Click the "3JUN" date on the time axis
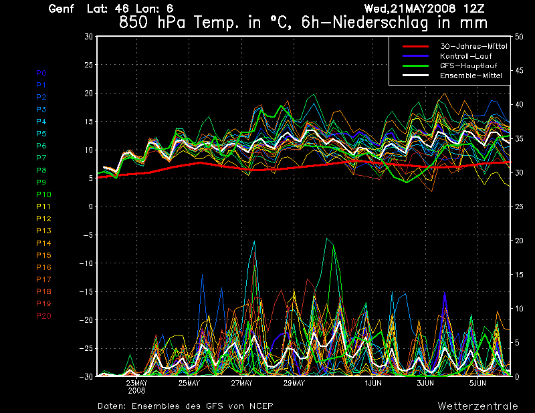 (425, 383)
